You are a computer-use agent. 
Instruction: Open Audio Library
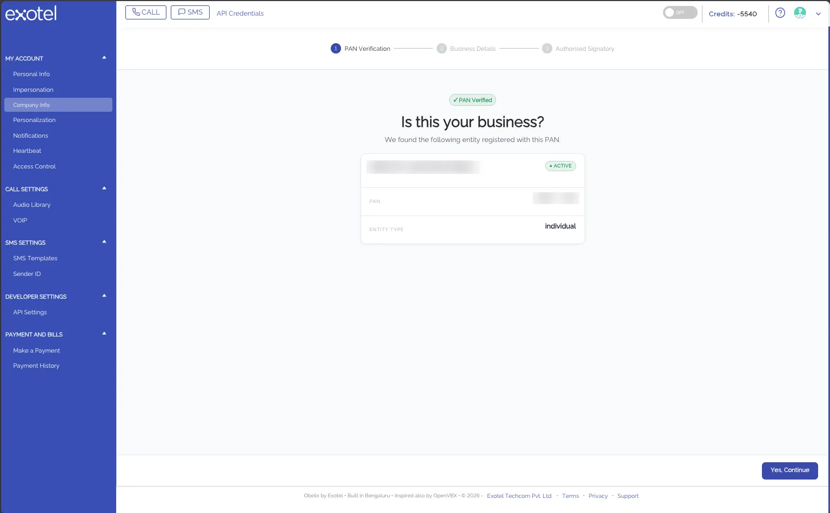(32, 205)
